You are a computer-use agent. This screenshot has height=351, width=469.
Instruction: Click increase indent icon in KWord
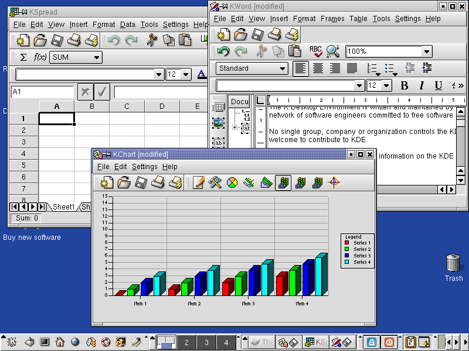pyautogui.click(x=427, y=68)
